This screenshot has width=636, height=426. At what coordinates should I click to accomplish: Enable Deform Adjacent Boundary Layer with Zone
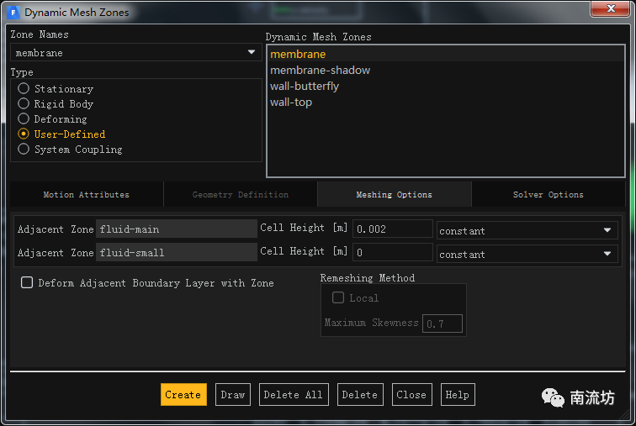[x=27, y=283]
